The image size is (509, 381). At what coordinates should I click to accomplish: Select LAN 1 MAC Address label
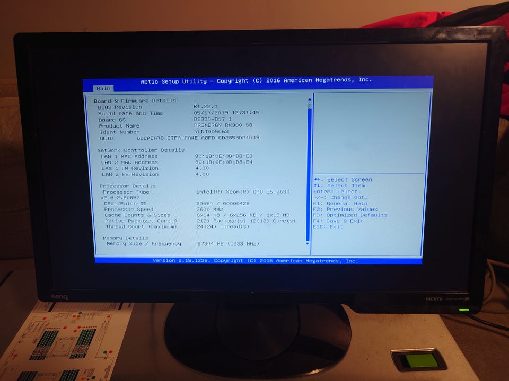point(129,156)
